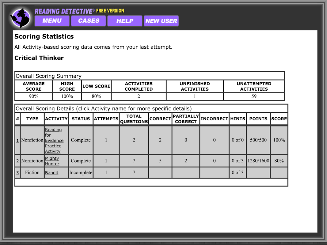Open the MENU button
The image size is (327, 245).
pyautogui.click(x=52, y=21)
